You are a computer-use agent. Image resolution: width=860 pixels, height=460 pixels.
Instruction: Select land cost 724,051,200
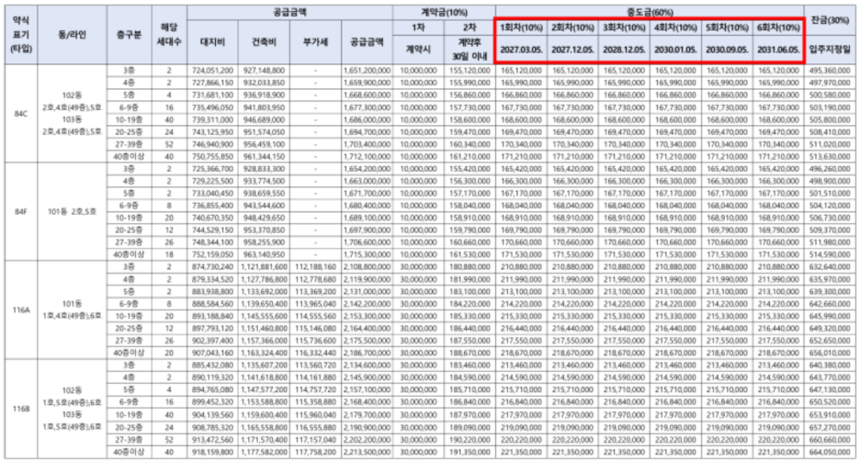point(213,72)
